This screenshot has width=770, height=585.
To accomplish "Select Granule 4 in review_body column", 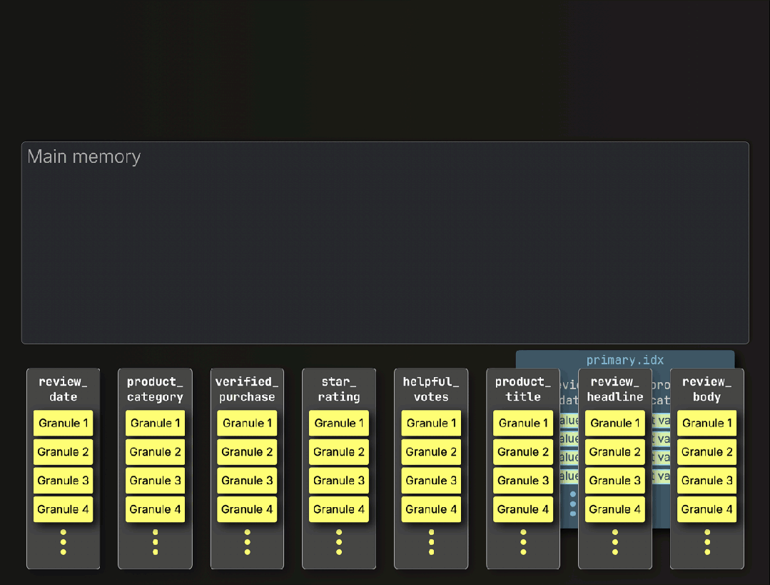I will coord(707,509).
